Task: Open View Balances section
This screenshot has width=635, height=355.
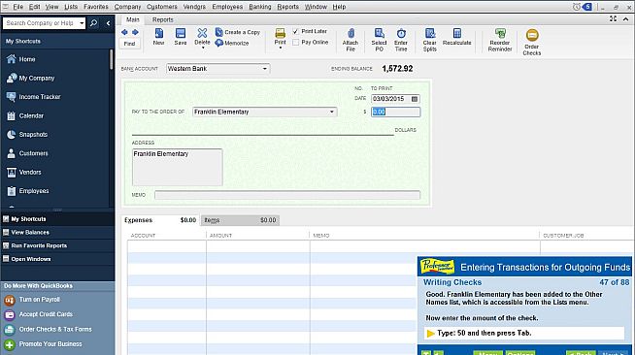Action: coord(57,233)
